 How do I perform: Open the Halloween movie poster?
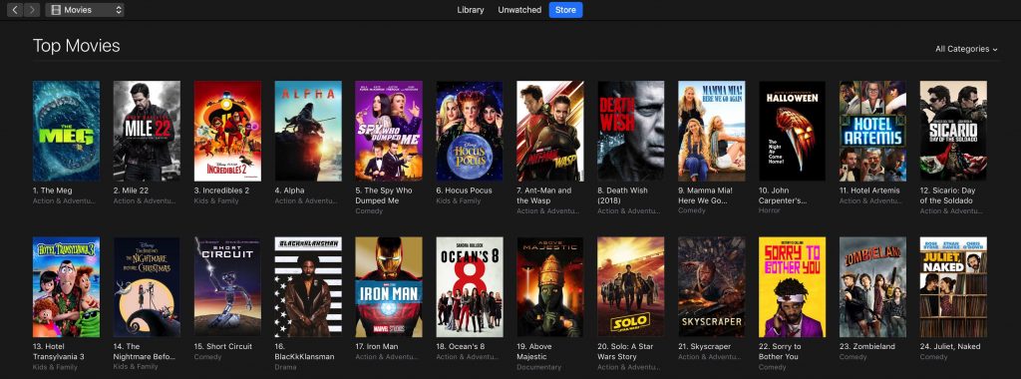pyautogui.click(x=792, y=131)
